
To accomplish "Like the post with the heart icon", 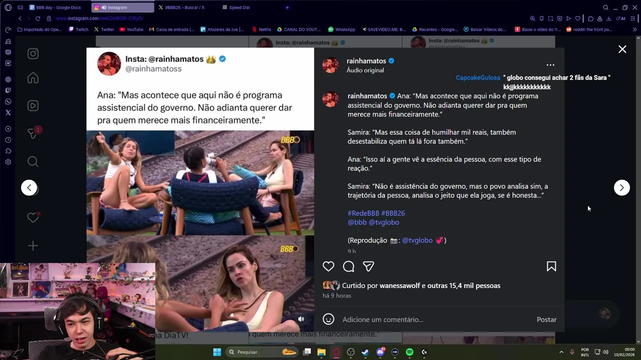I will tap(329, 266).
